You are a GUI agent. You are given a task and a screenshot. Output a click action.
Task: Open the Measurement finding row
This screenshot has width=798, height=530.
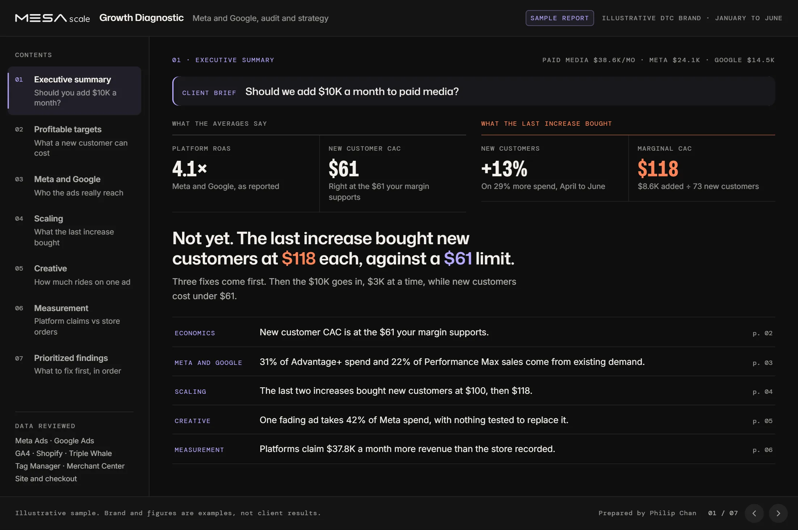tap(473, 449)
